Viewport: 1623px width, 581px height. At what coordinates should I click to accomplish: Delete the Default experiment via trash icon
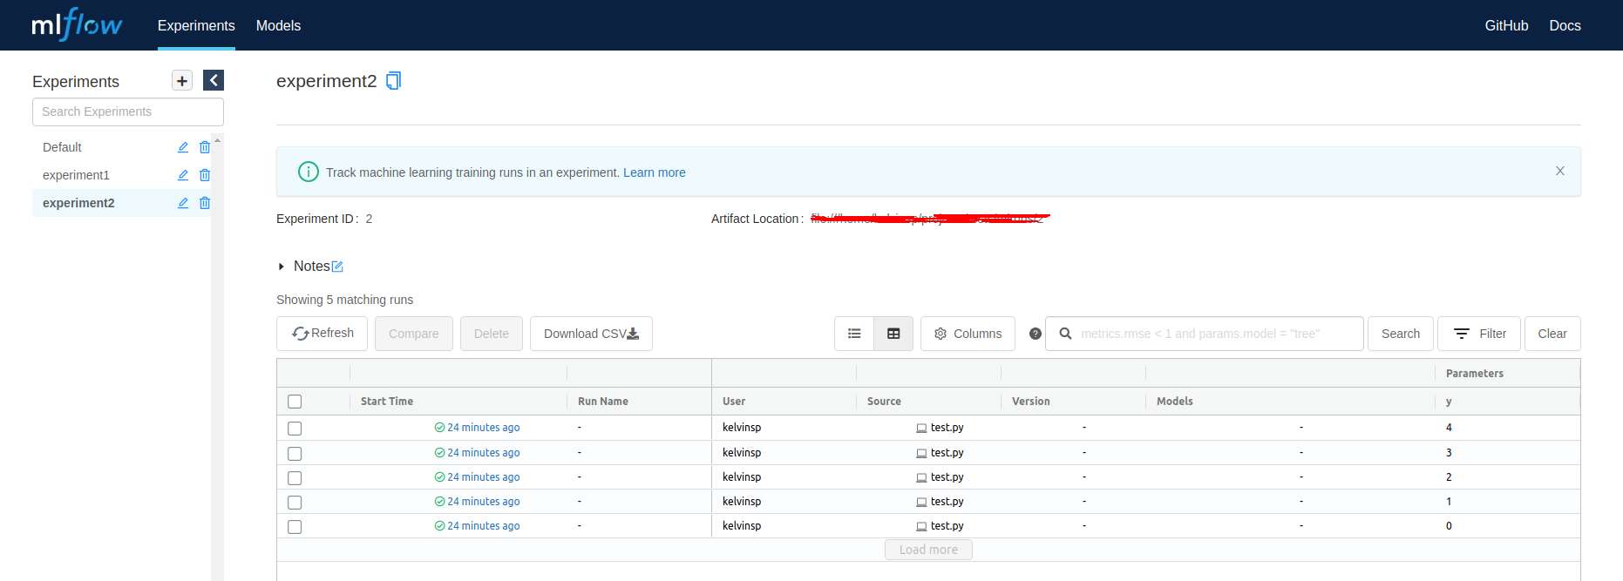[x=205, y=147]
